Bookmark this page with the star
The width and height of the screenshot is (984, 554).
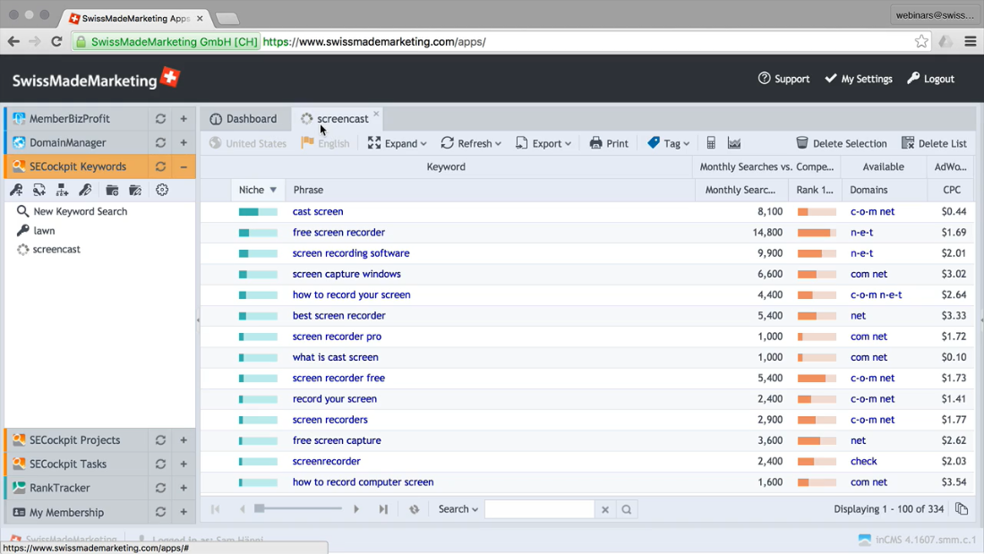[921, 41]
